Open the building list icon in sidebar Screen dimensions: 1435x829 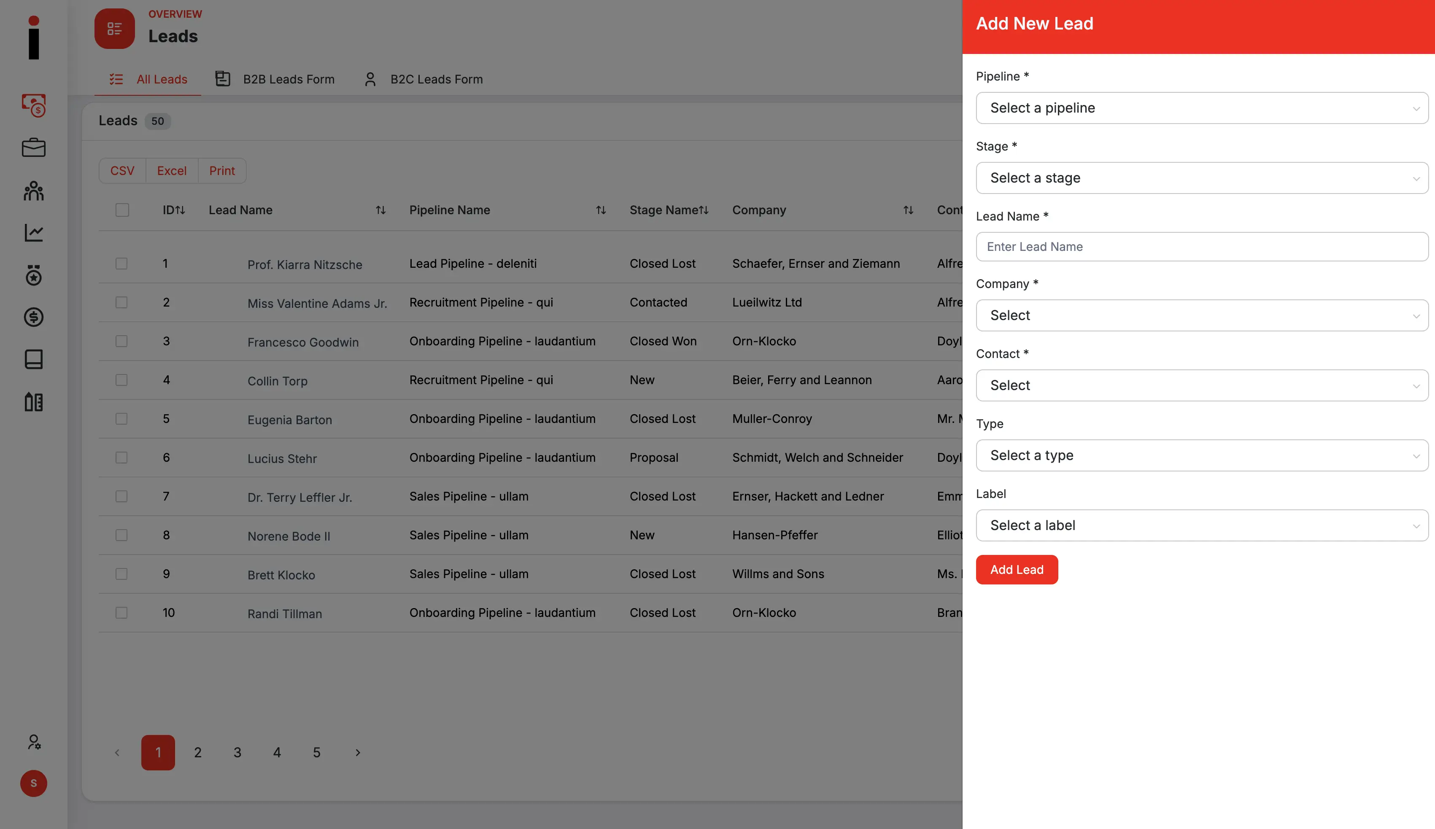click(34, 402)
